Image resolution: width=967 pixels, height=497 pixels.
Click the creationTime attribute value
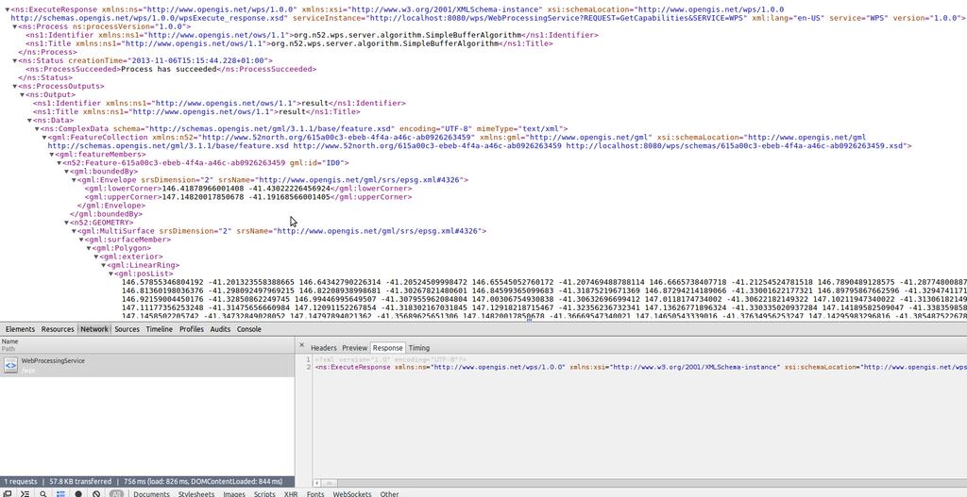199,61
